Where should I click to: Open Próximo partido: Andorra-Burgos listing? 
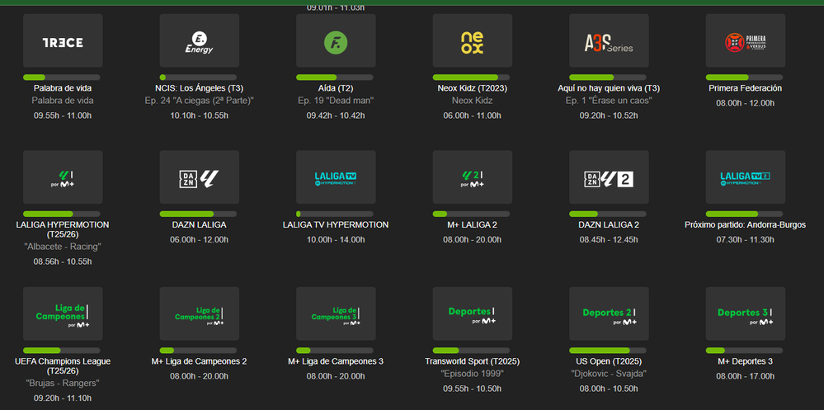click(x=745, y=224)
